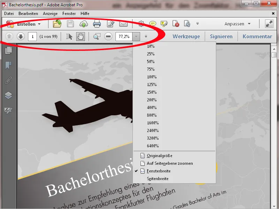Open the Anpassen dropdown
This screenshot has width=279, height=209.
pyautogui.click(x=237, y=24)
